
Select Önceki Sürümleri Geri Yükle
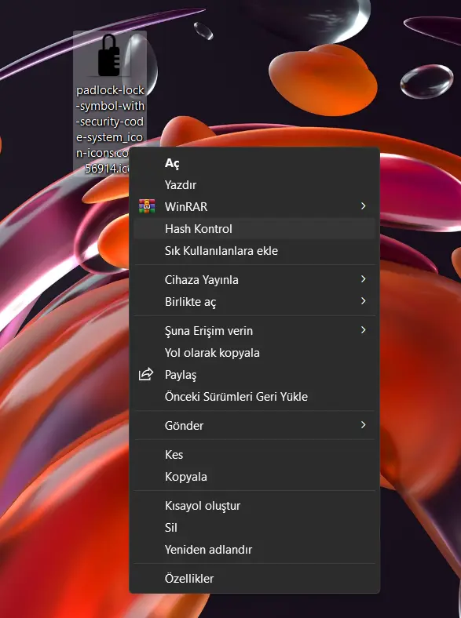254,397
